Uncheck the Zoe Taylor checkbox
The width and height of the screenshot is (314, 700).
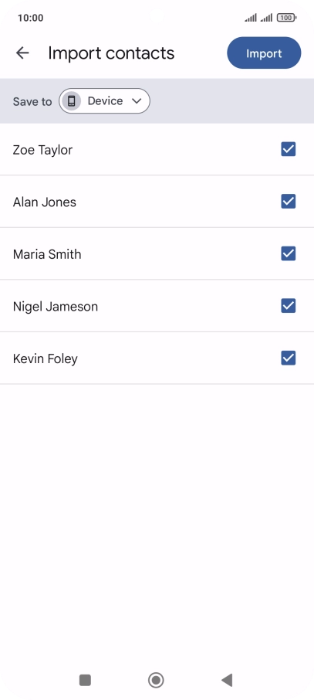pyautogui.click(x=288, y=149)
